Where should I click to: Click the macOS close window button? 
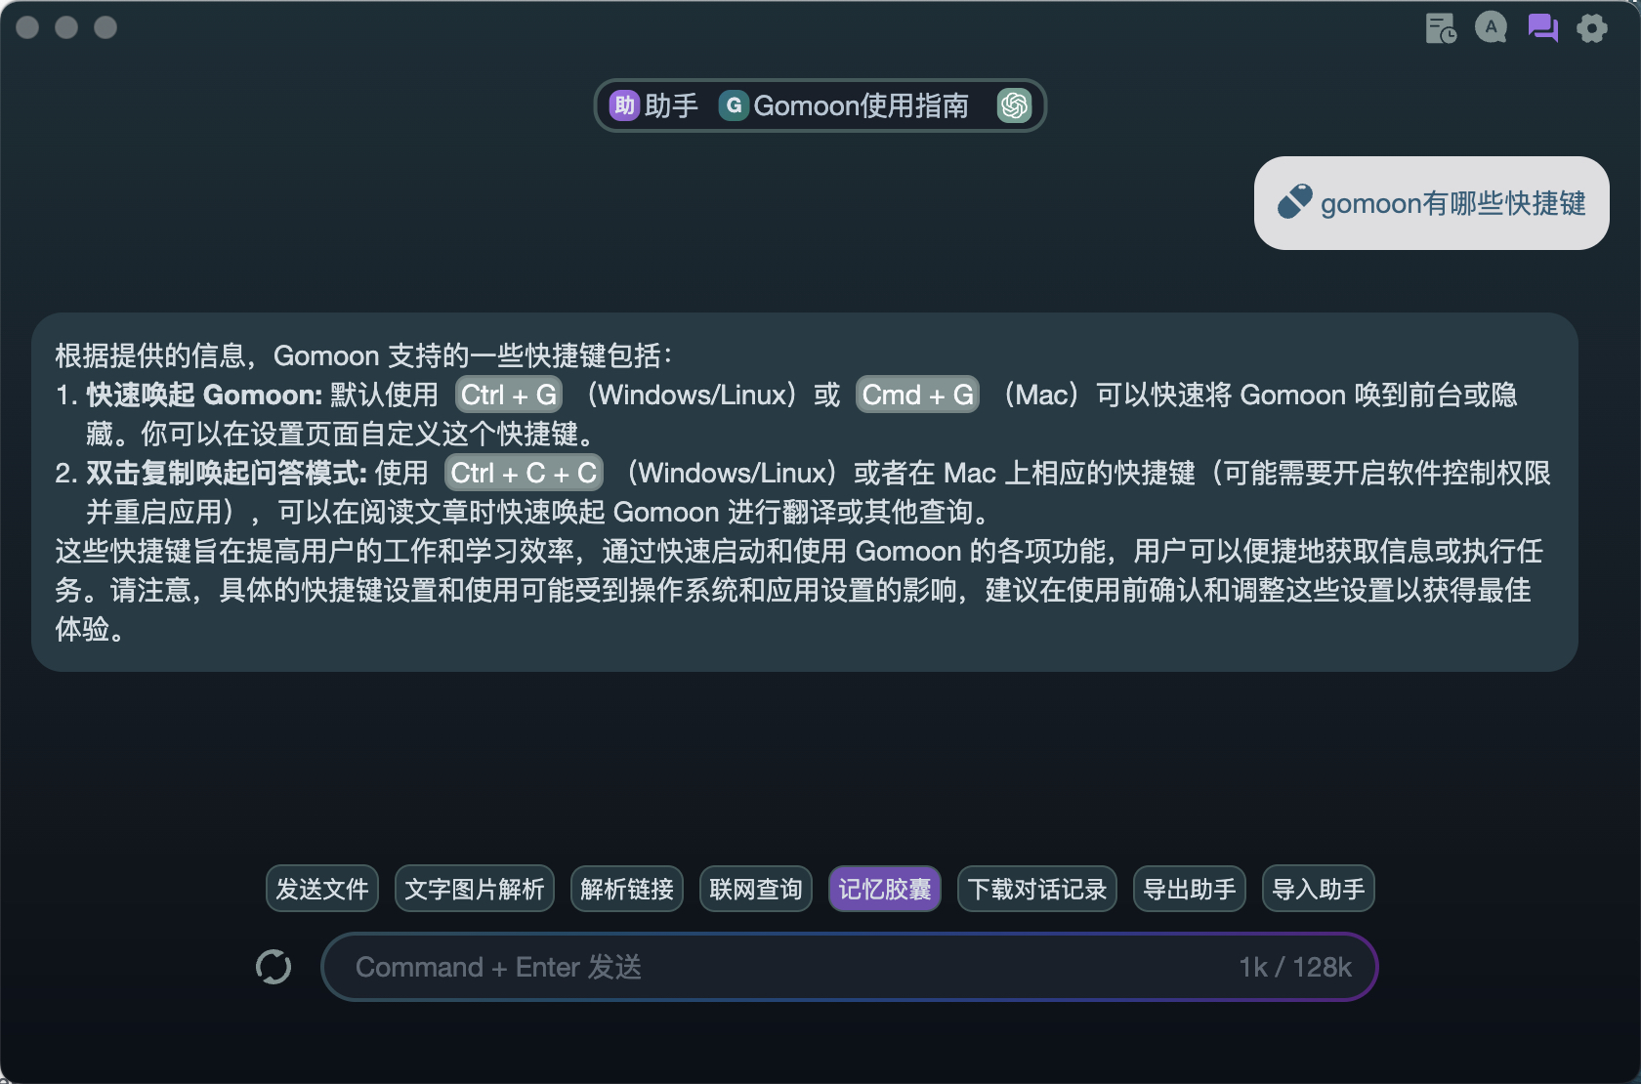[x=27, y=27]
